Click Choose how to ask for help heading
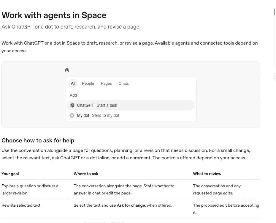The image size is (276, 223). coord(38,141)
